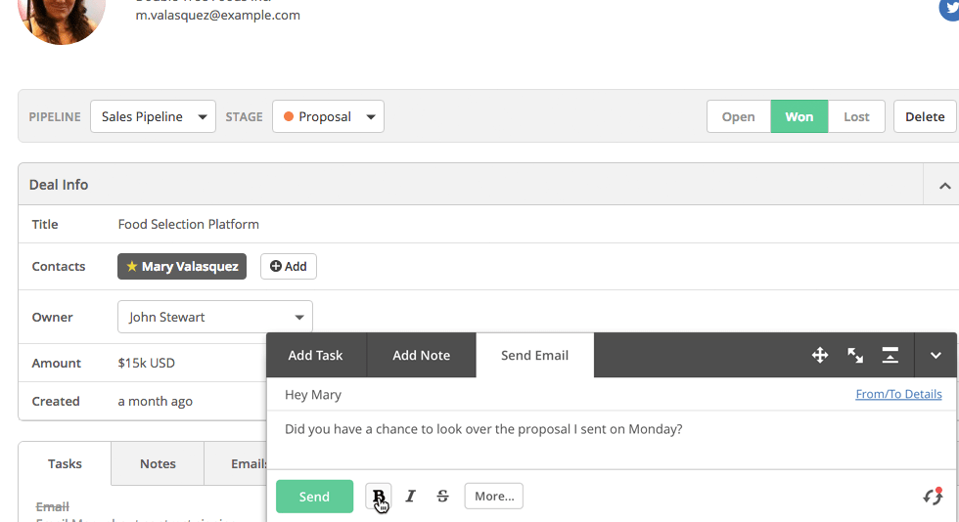Click the dock panel icon

point(890,355)
